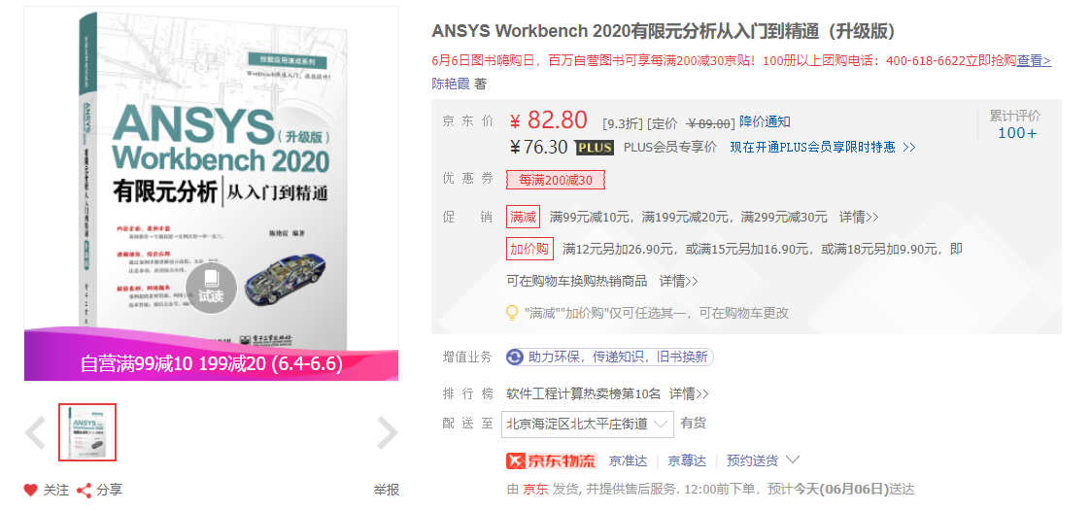Click the 降价通知 price alert link
The height and width of the screenshot is (511, 1091).
765,122
